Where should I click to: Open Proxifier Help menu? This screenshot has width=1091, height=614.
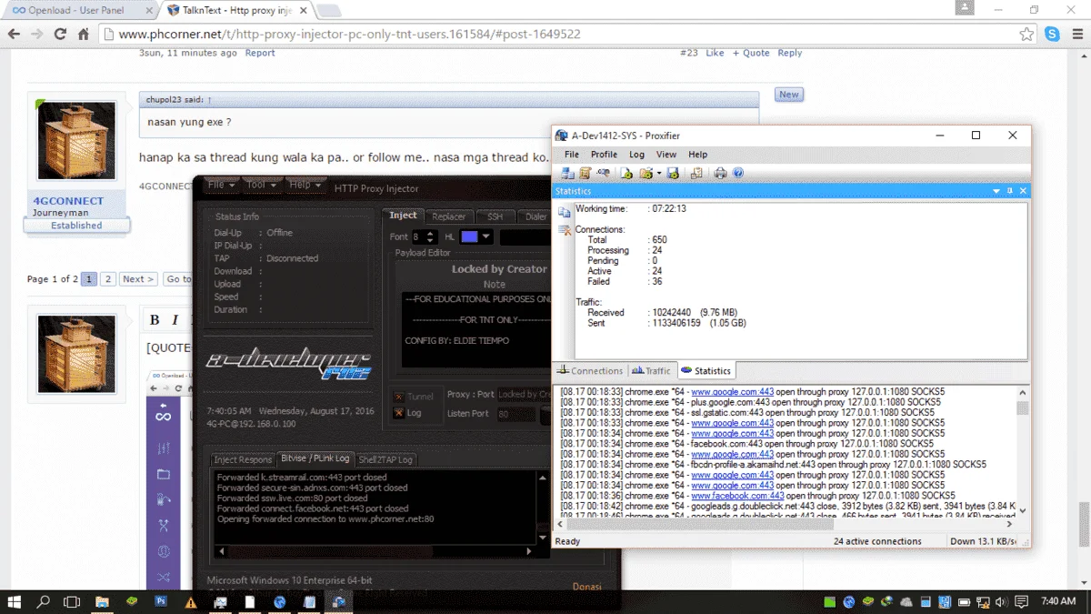point(697,155)
